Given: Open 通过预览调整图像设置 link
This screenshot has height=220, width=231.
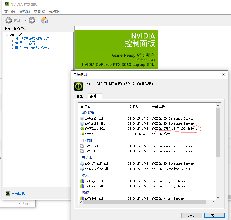Looking at the screenshot, I should [x=32, y=39].
